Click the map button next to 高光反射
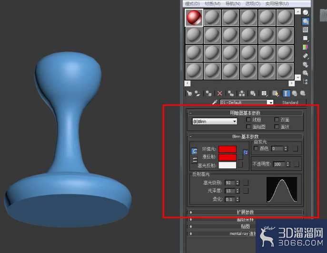 pos(240,165)
